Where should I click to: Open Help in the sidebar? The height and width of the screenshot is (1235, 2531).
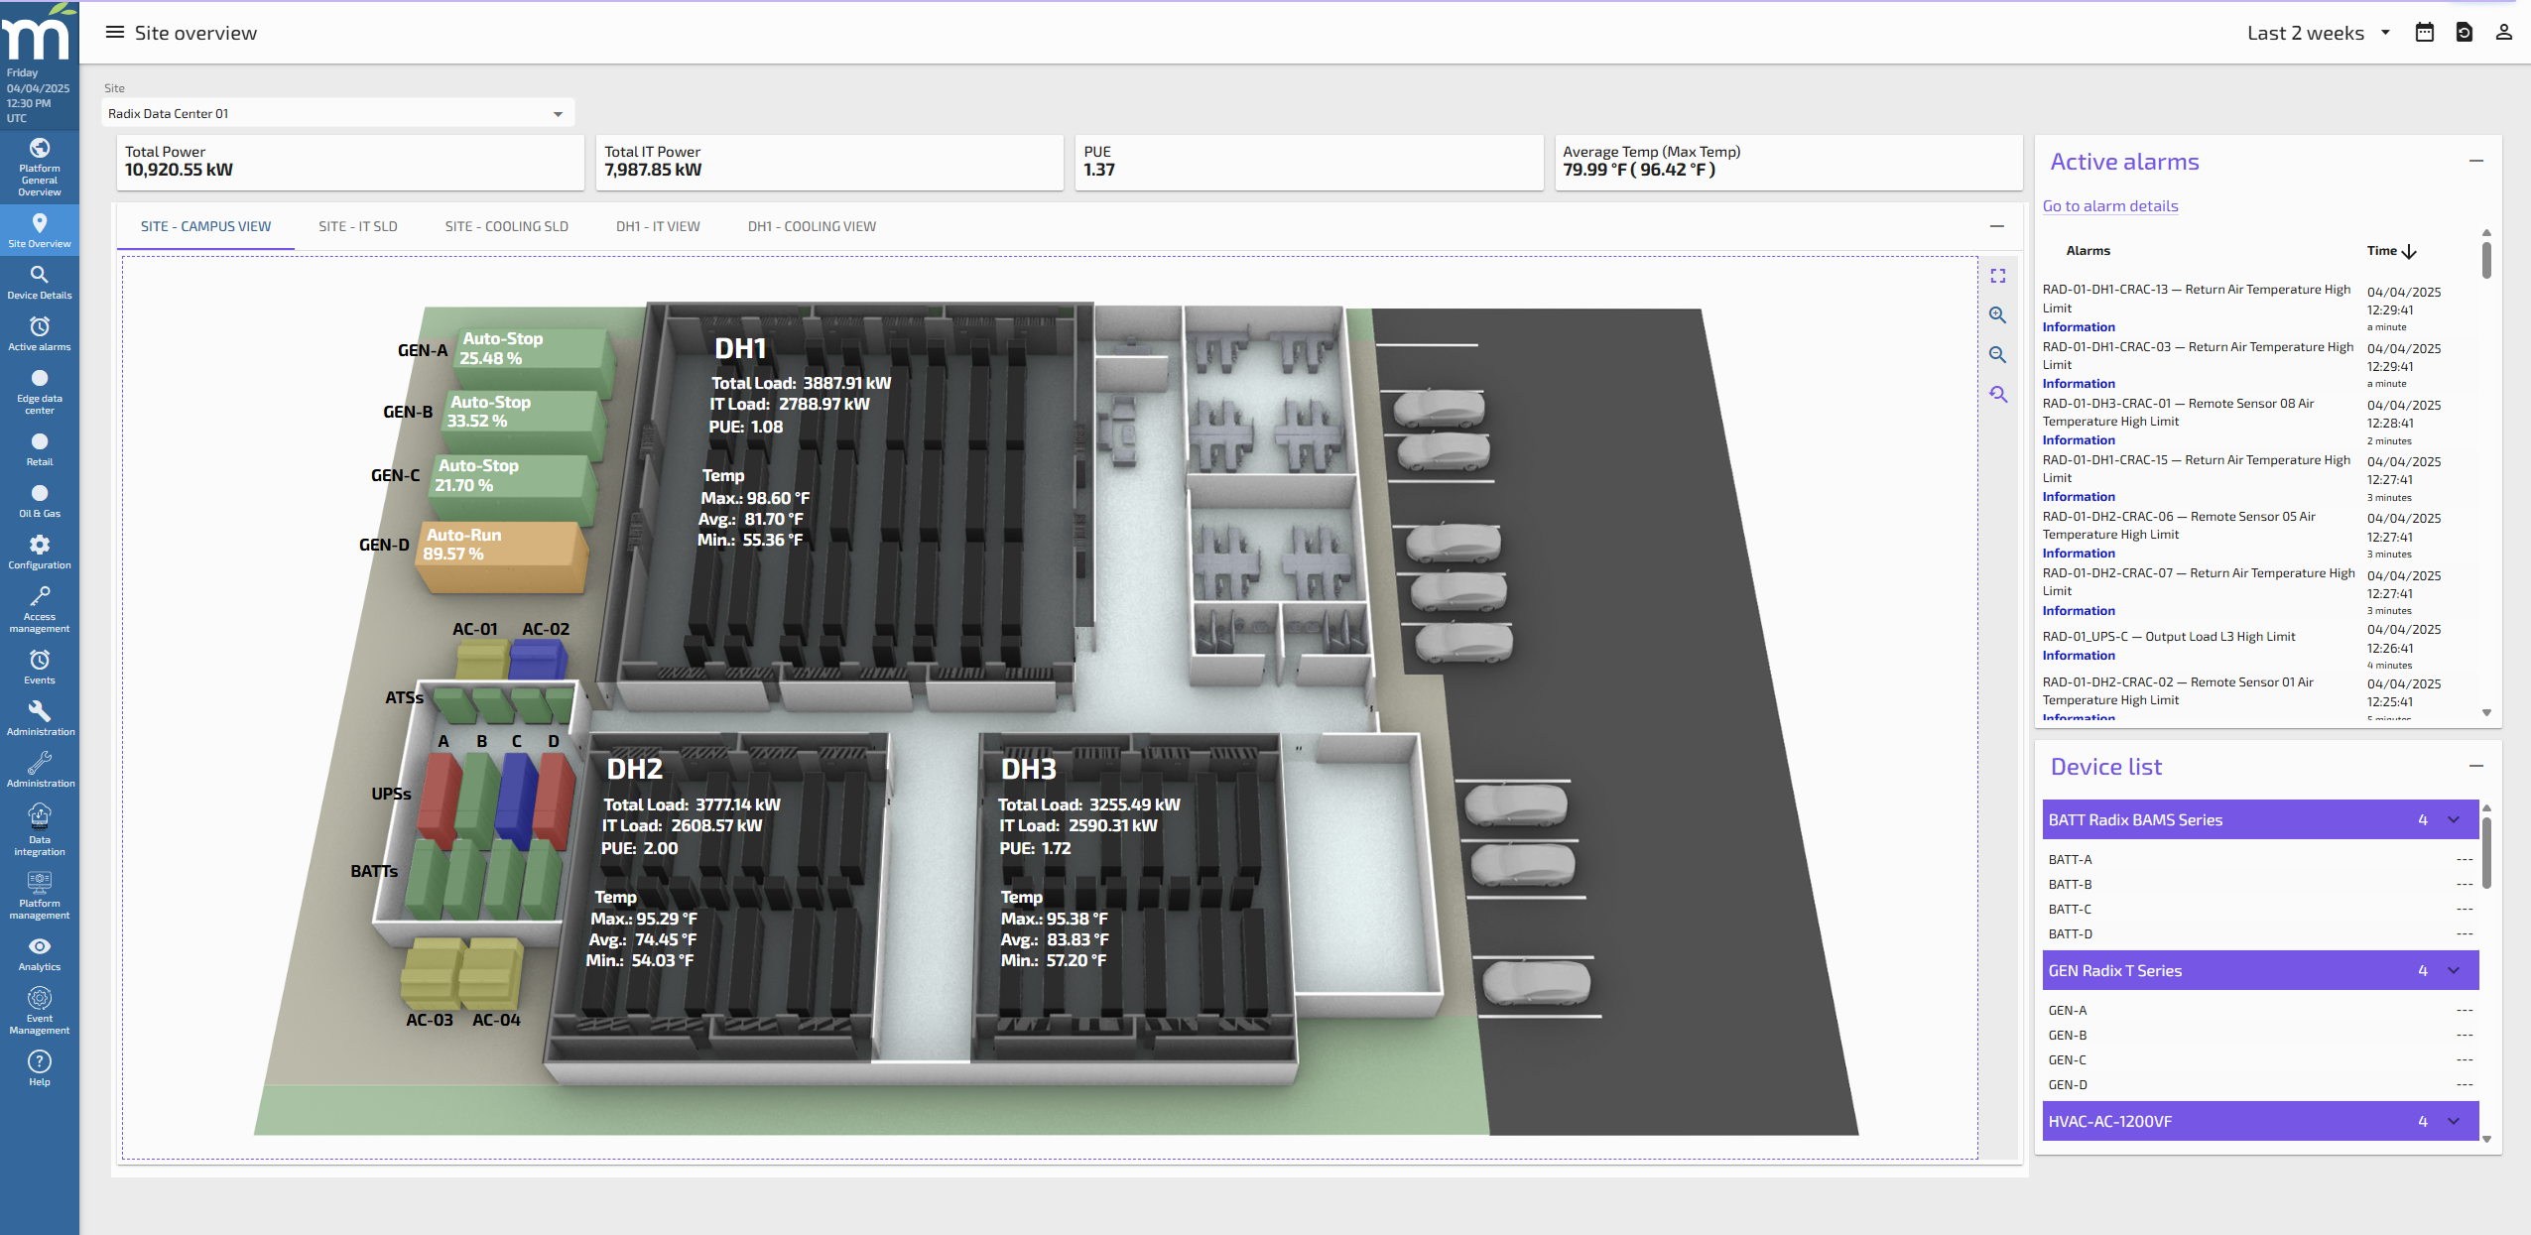pos(40,1068)
